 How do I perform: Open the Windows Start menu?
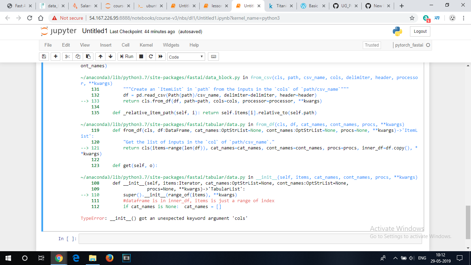(8, 258)
